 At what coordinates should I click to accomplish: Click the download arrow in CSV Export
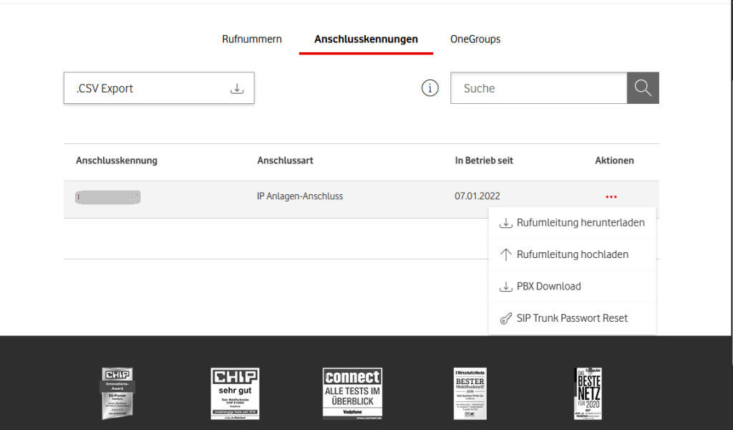click(237, 88)
